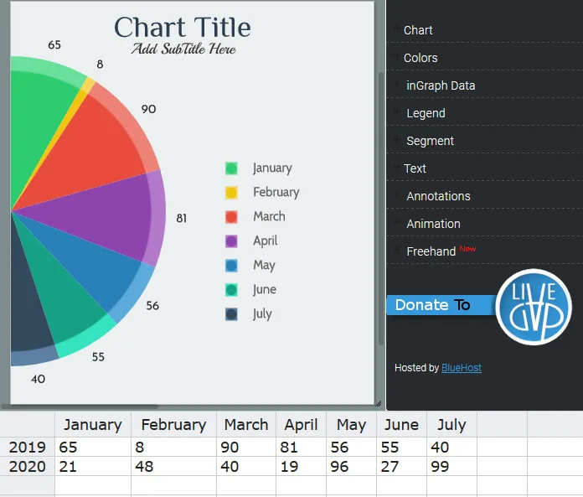Click the July legend label

pos(262,314)
